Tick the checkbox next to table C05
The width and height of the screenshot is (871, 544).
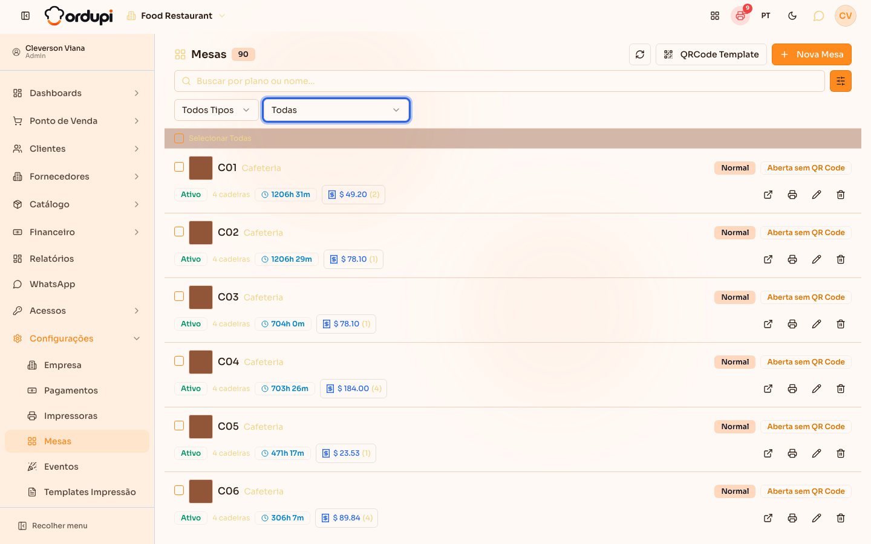click(179, 426)
